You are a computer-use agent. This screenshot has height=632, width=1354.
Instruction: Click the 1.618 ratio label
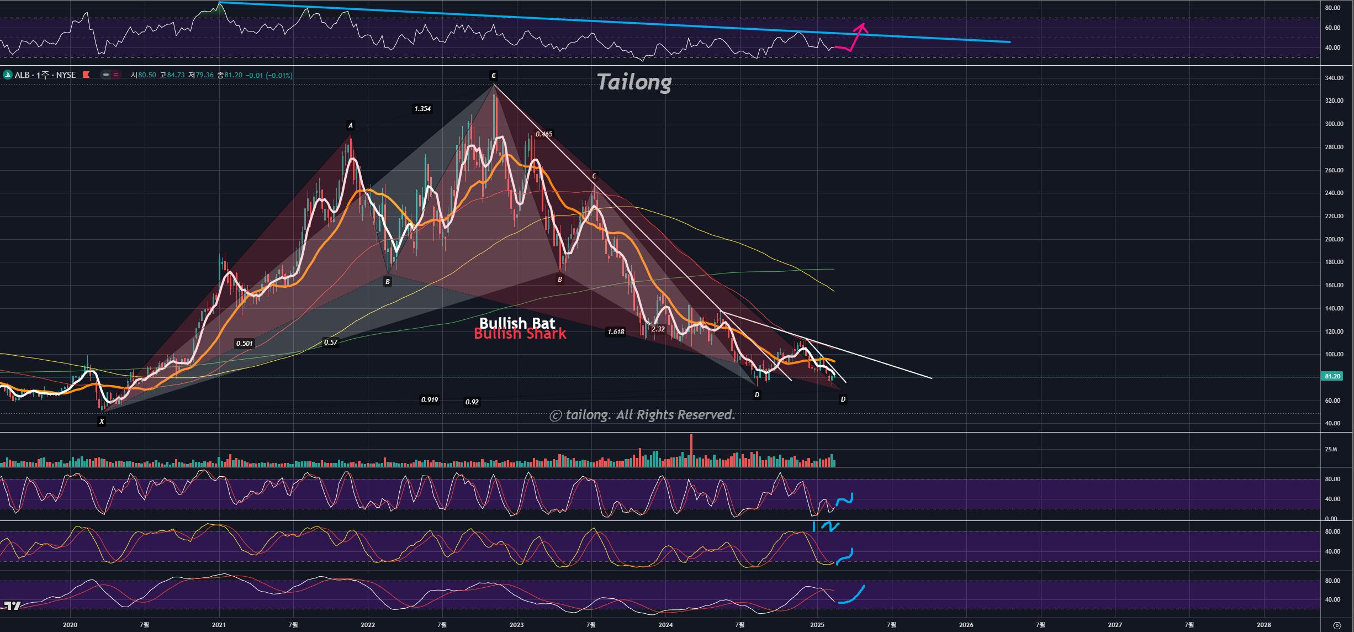[x=616, y=331]
